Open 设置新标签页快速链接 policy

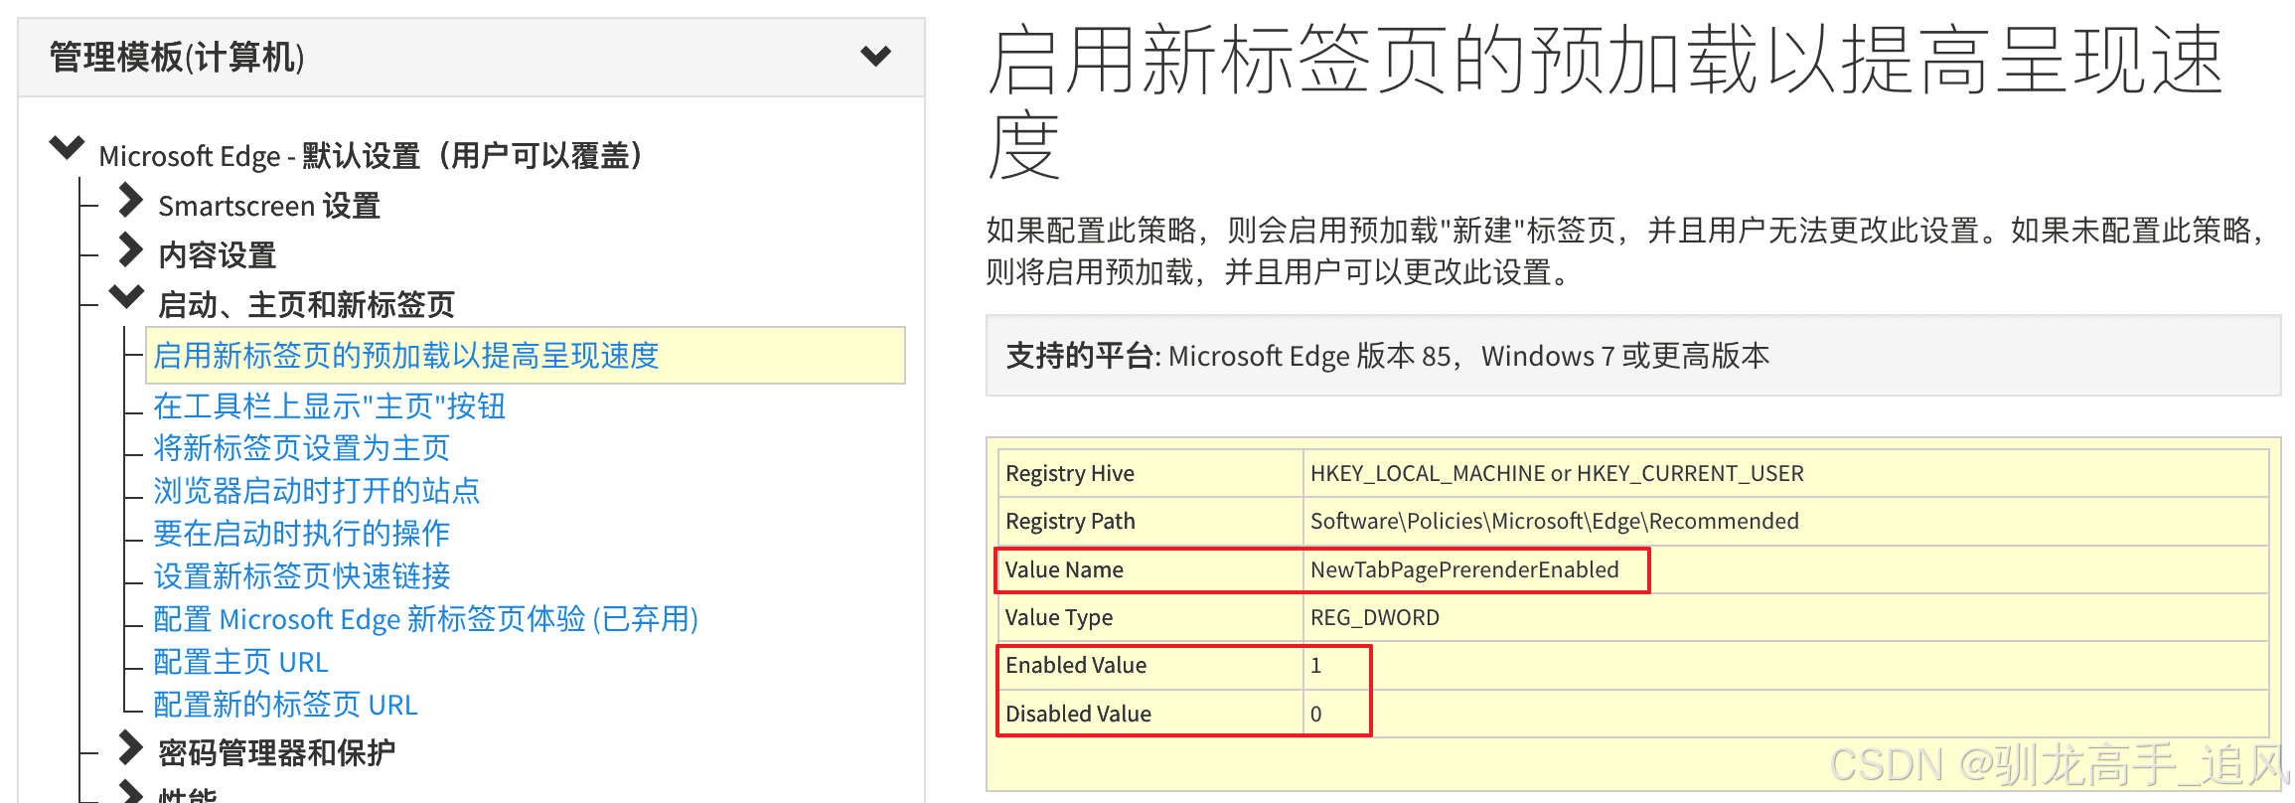coord(302,576)
